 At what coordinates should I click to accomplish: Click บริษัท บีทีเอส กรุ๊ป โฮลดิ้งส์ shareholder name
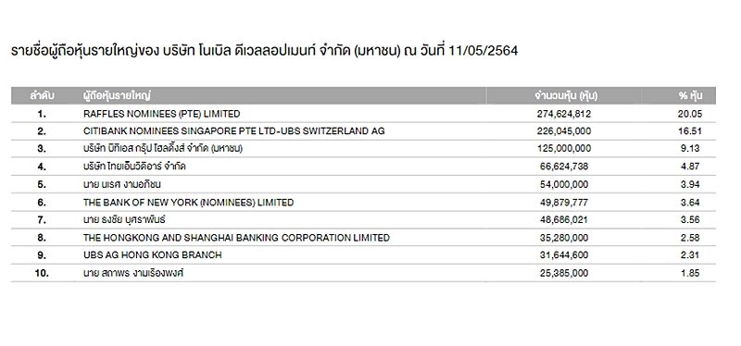[x=163, y=149]
